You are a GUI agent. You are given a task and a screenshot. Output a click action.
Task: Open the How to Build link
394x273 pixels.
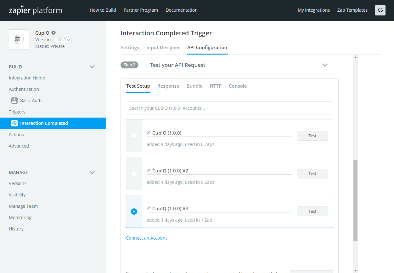click(103, 10)
